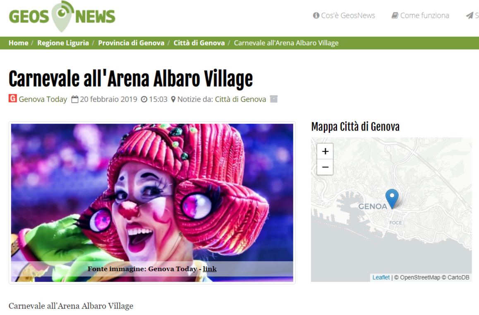Image resolution: width=479 pixels, height=315 pixels.
Task: Click the carnival clown article image
Action: pos(152,202)
